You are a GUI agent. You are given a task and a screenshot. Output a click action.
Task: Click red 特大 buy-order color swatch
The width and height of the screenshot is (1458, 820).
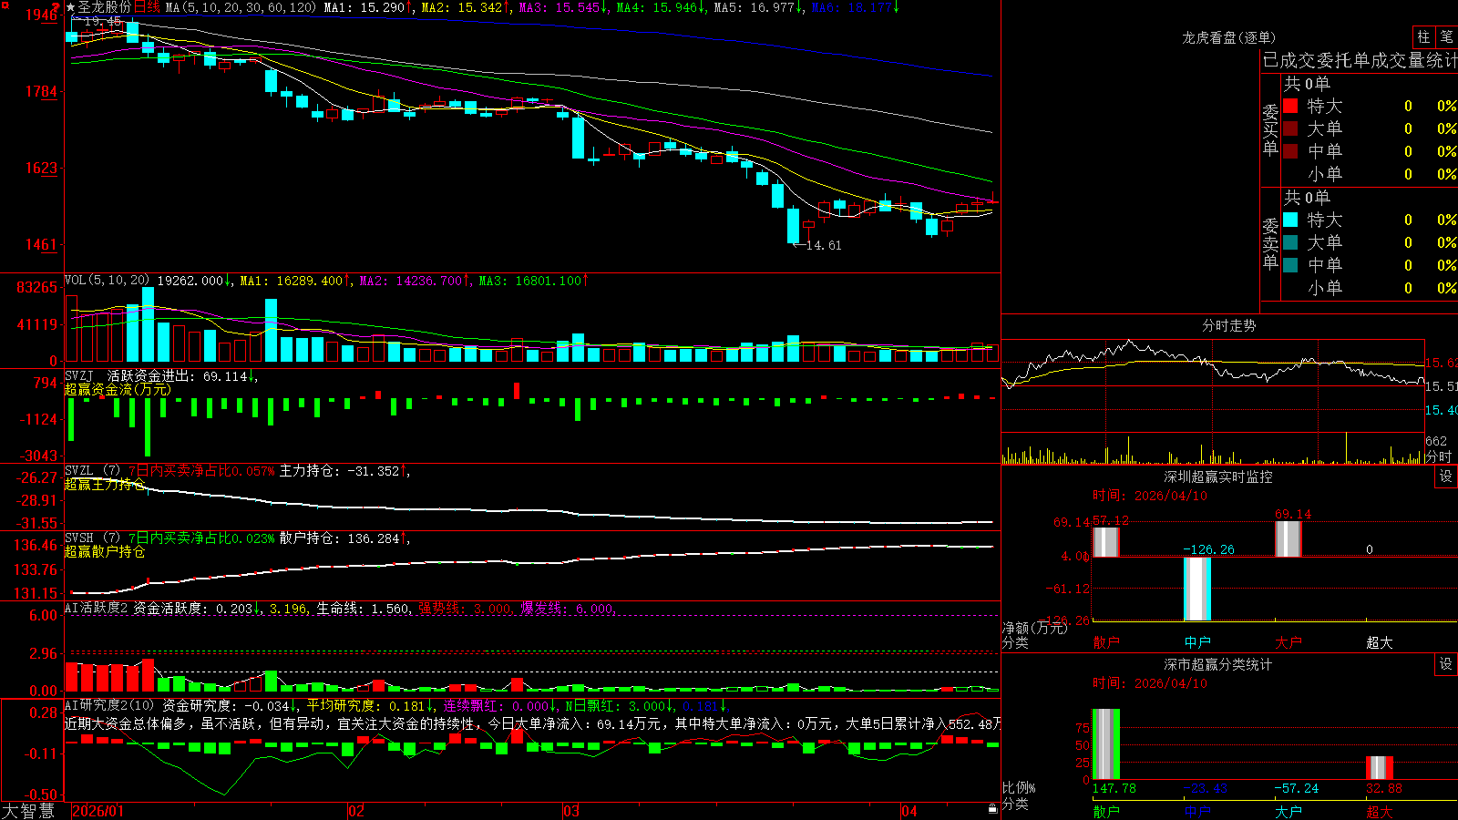[x=1290, y=106]
